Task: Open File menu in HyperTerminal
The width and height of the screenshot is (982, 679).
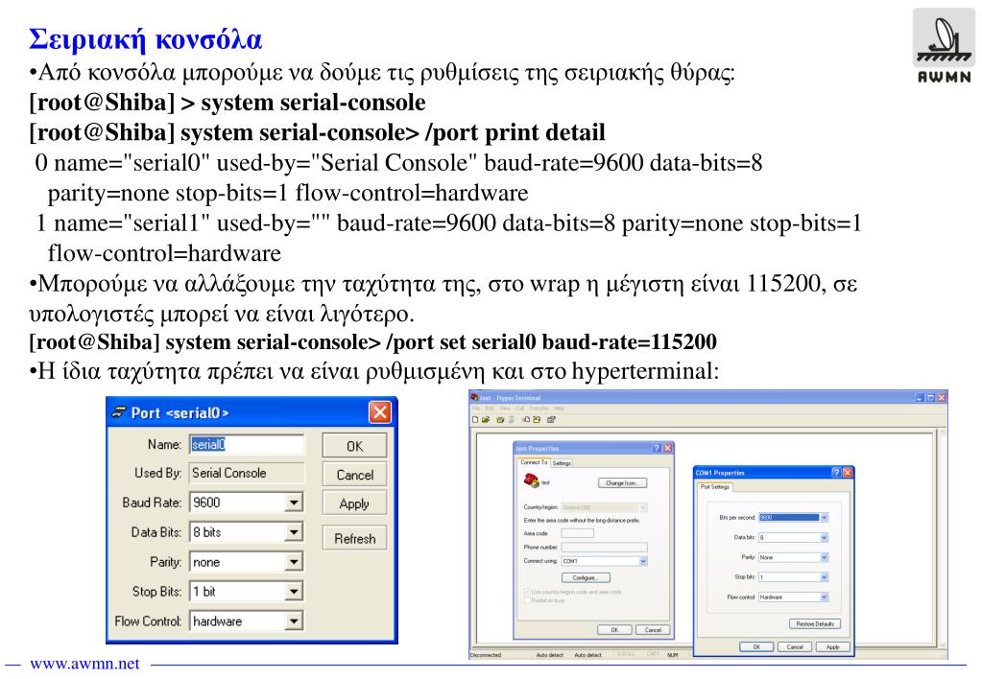Action: 476,408
